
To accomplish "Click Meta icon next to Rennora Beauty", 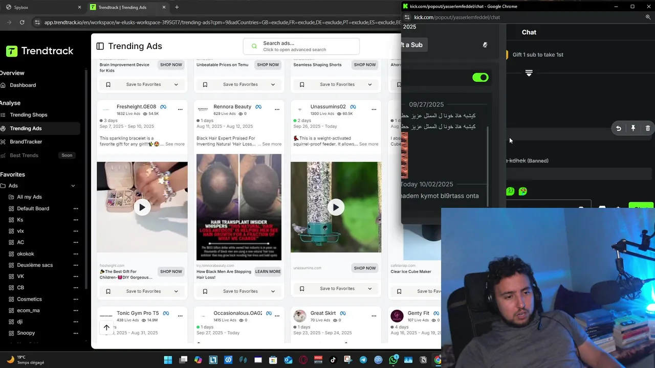I will (258, 107).
